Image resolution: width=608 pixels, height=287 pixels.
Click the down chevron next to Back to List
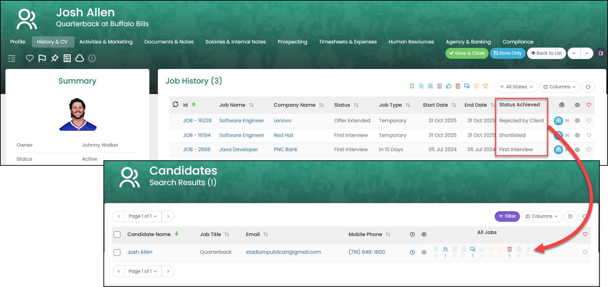pos(587,53)
